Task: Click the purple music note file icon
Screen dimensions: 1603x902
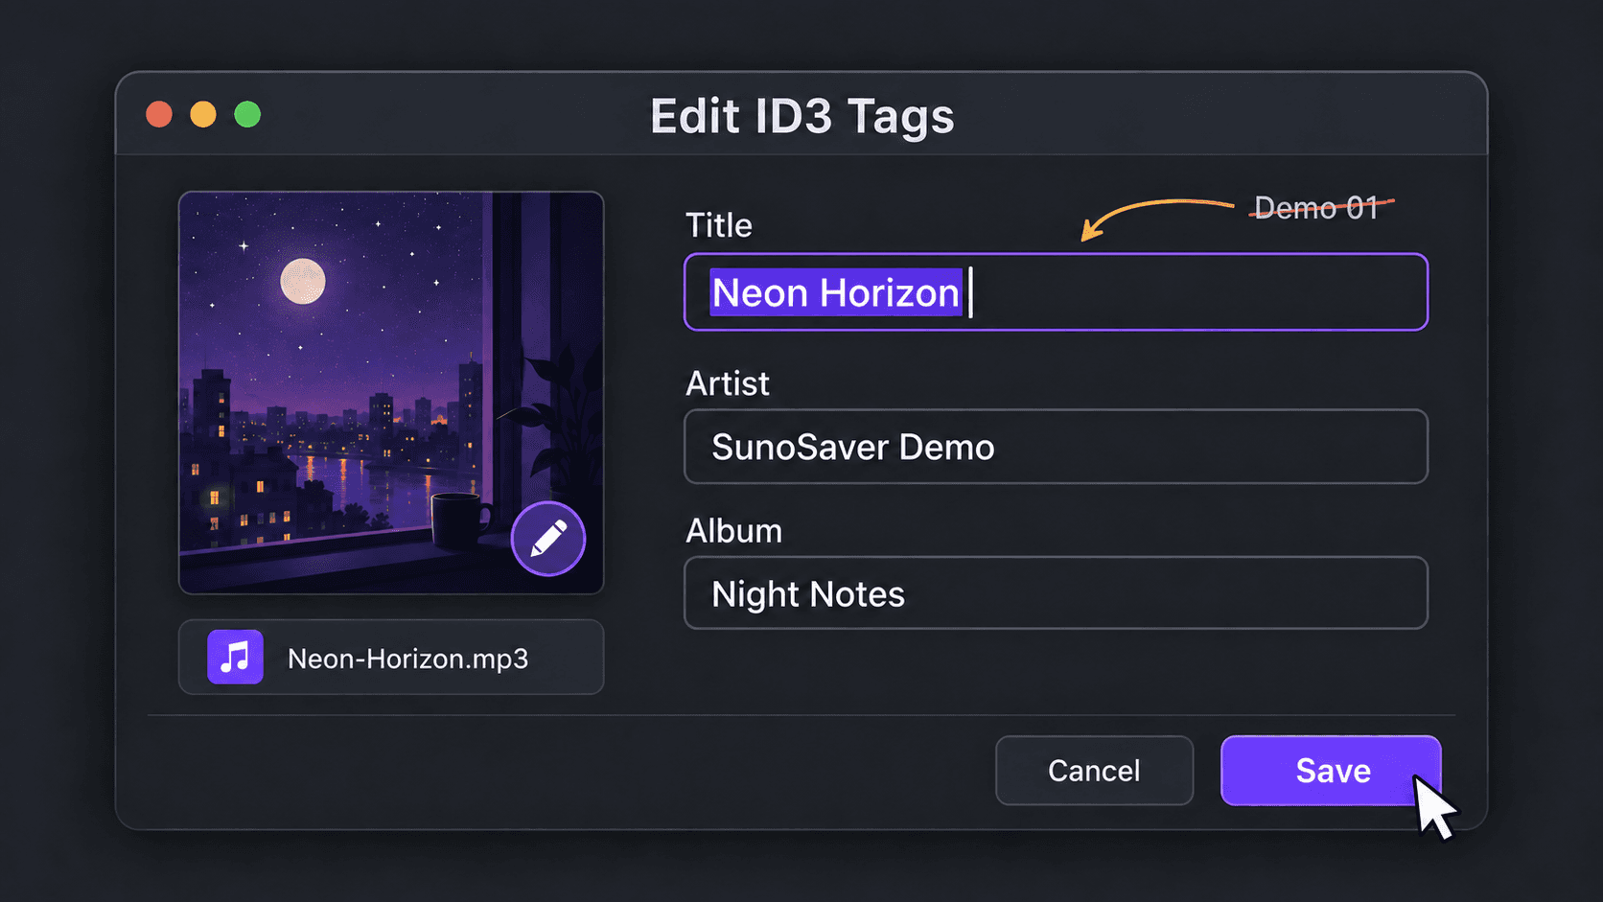Action: 235,658
